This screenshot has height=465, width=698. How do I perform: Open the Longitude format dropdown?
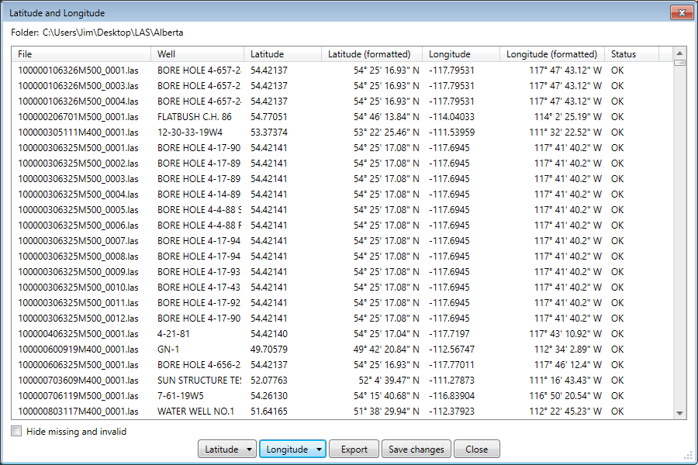pyautogui.click(x=292, y=449)
